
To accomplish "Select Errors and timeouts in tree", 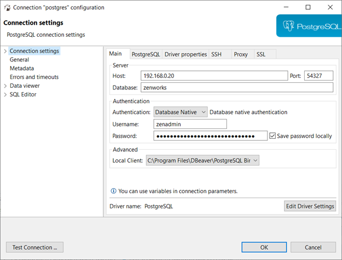I will [x=34, y=77].
